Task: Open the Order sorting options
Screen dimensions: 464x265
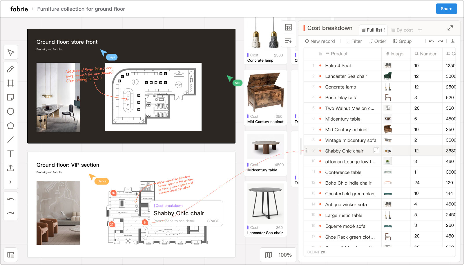Action: pos(377,41)
